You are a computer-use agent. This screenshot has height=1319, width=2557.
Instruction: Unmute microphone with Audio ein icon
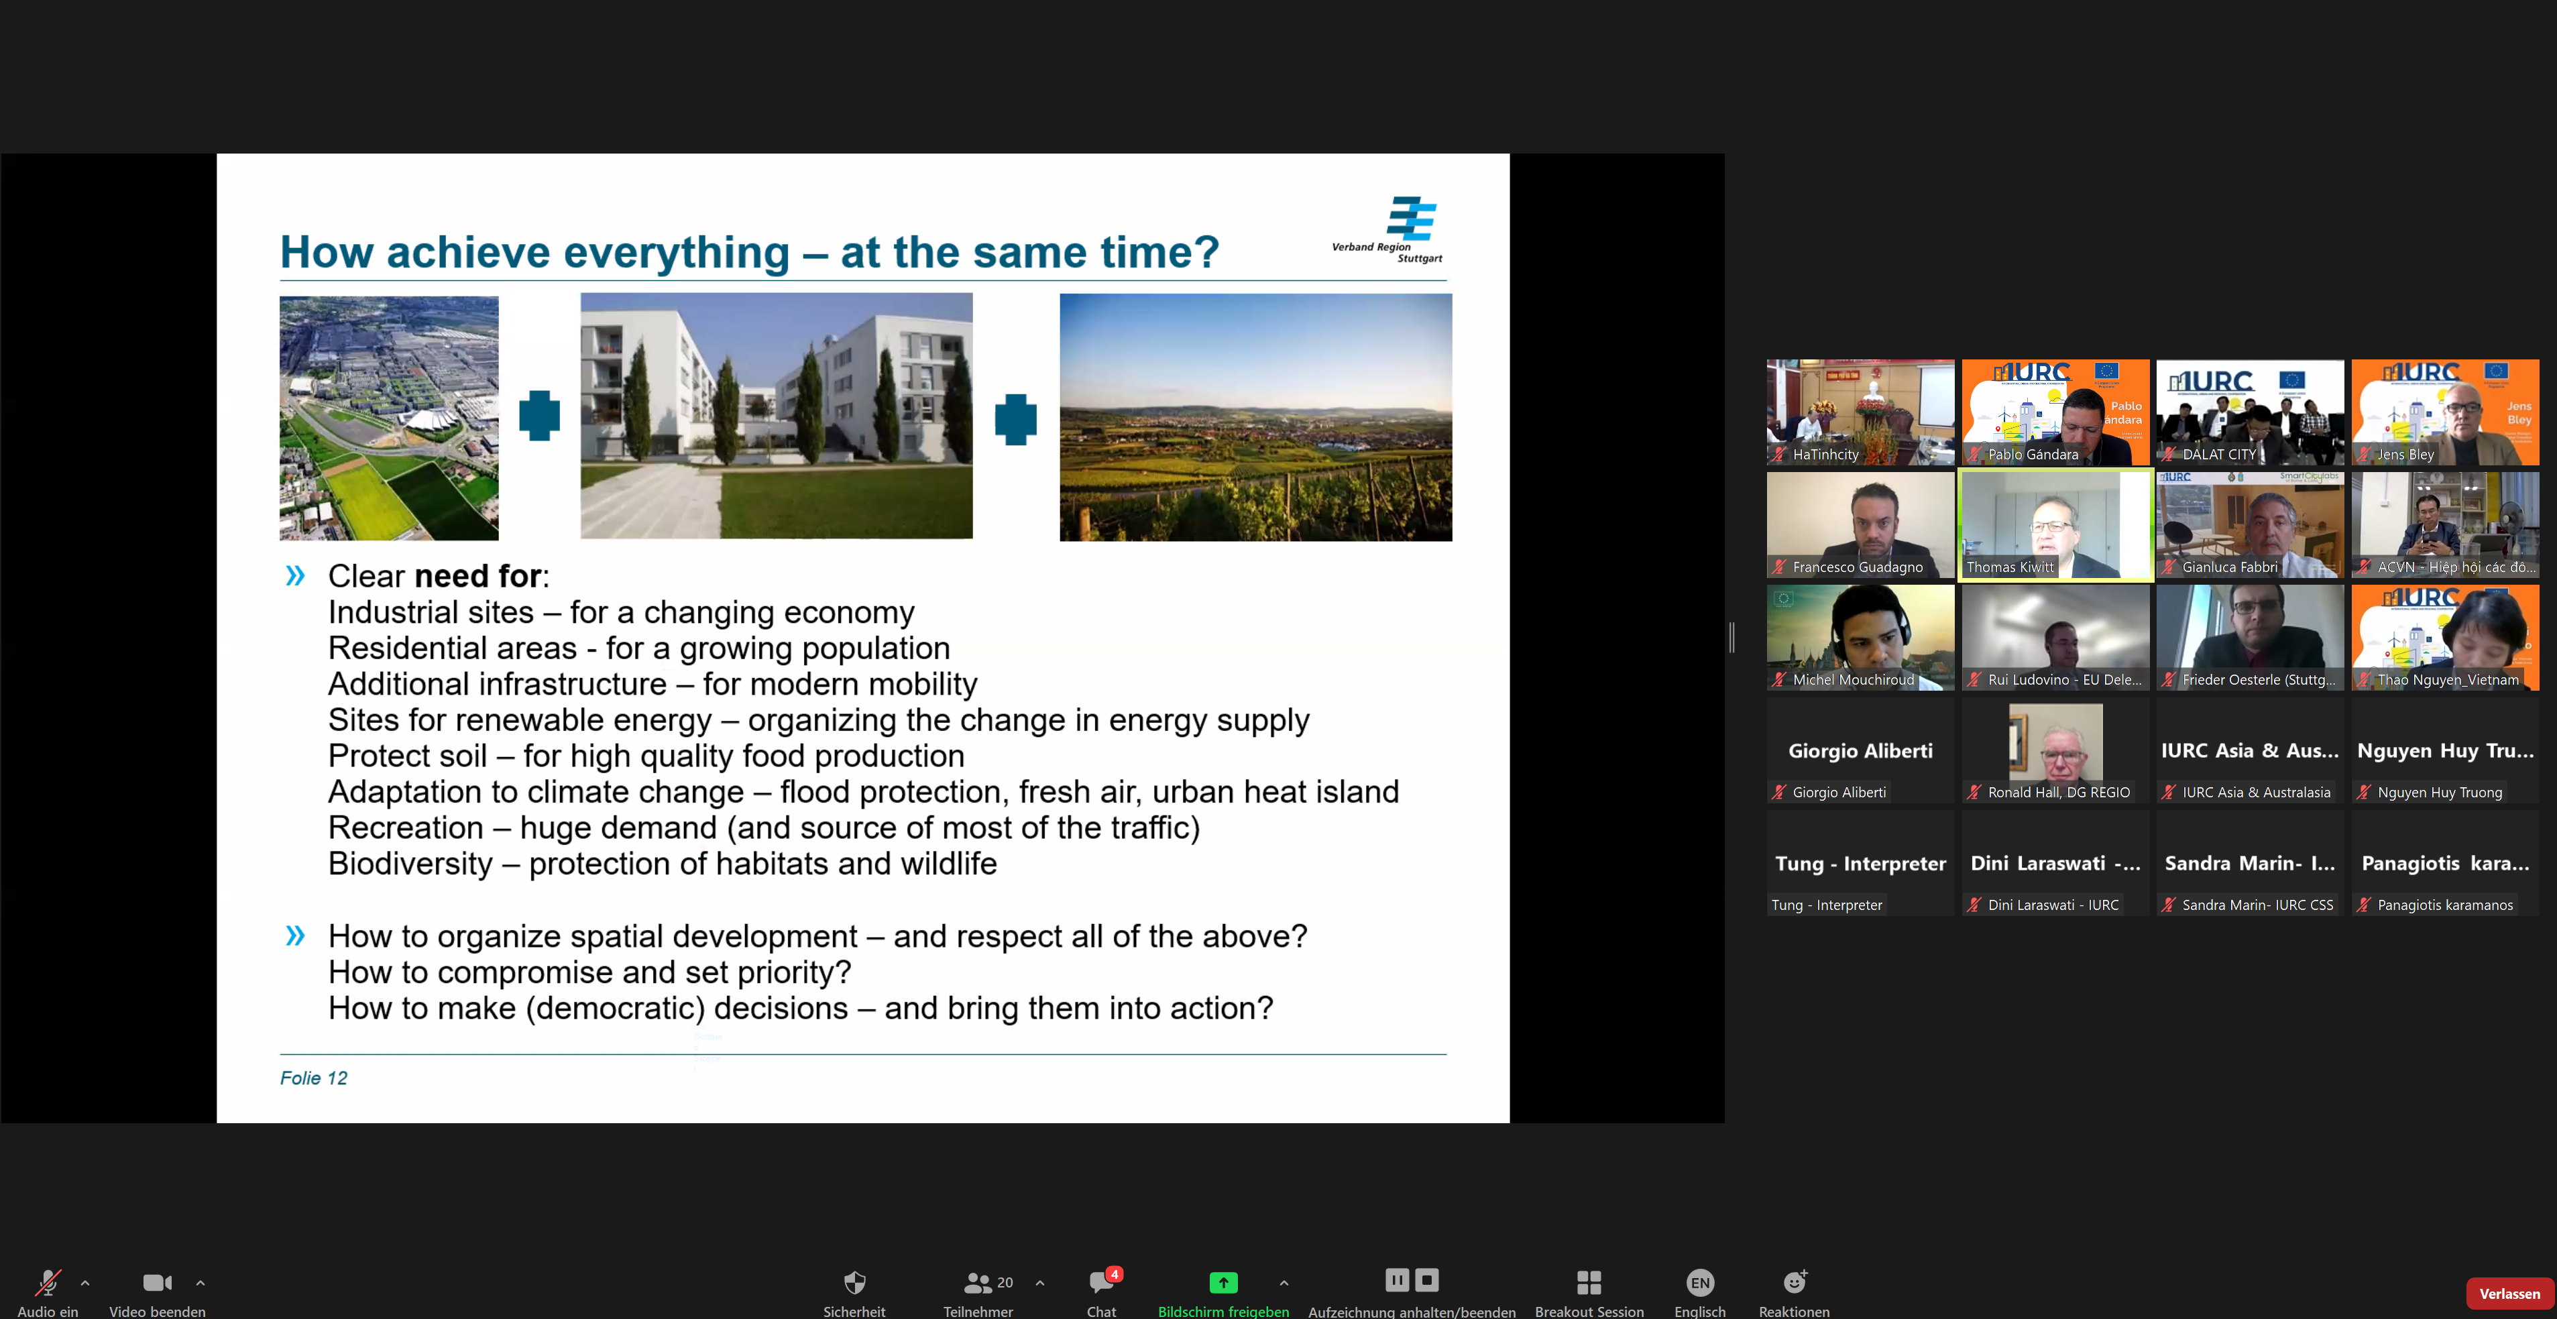pyautogui.click(x=48, y=1282)
